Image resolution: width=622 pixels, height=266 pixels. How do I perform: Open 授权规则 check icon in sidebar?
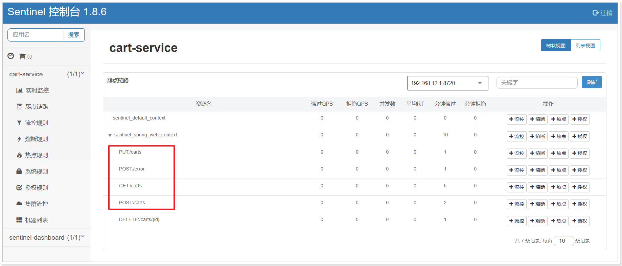click(x=19, y=188)
